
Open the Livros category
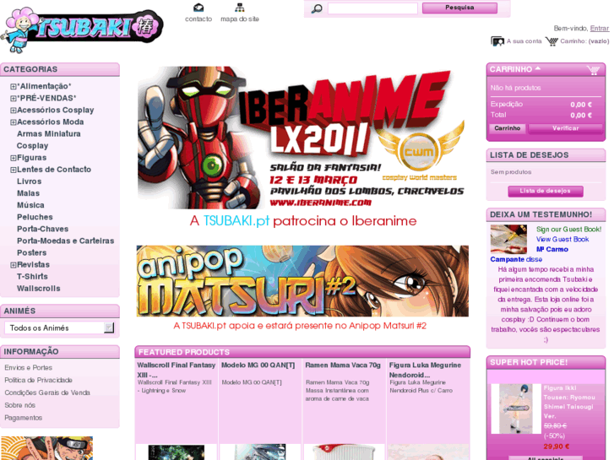coord(29,181)
